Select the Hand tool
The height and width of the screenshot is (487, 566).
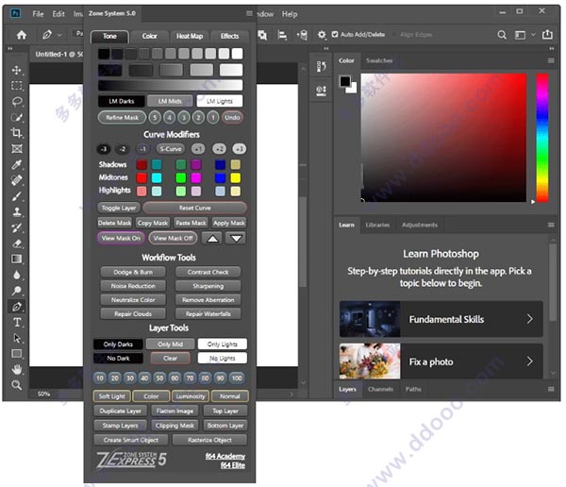17,369
